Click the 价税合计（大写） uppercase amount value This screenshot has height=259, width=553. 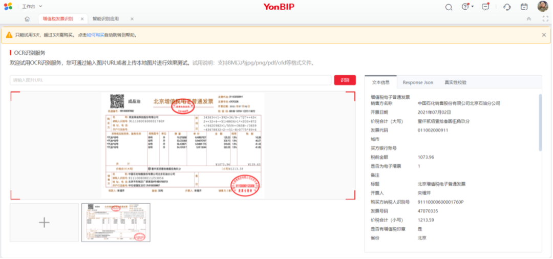443,121
